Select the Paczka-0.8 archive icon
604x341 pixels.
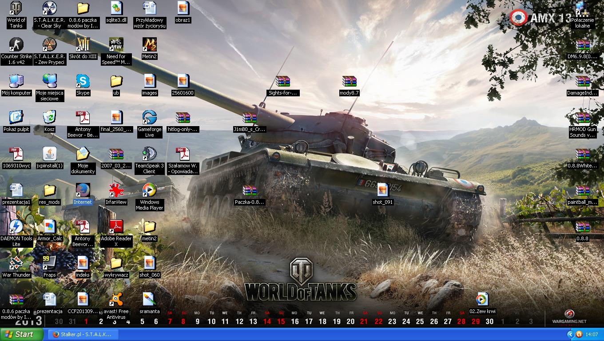[x=250, y=190]
